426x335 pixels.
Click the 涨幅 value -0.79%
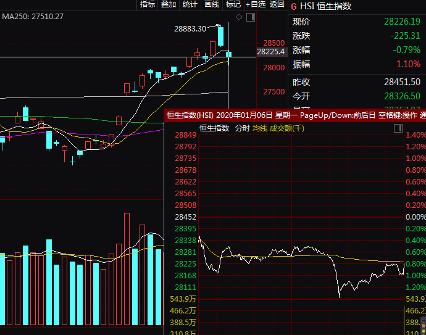406,50
